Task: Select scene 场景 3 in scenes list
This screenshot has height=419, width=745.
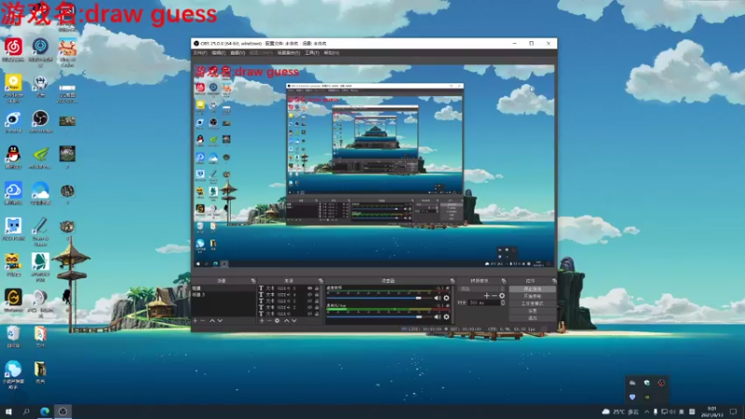Action: (223, 295)
